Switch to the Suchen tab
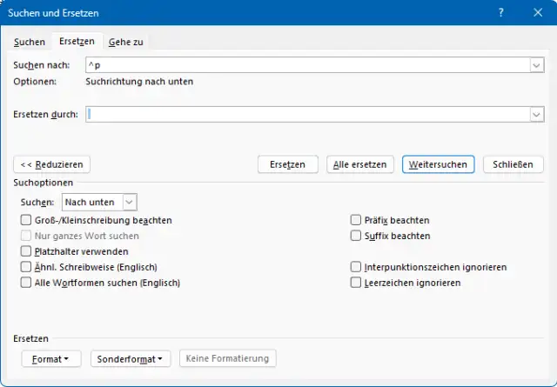The height and width of the screenshot is (387, 557). [30, 42]
